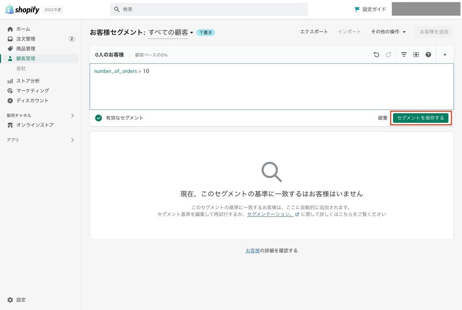Click the marketing target icon beside マーケティング
The image size is (462, 310).
click(x=10, y=91)
